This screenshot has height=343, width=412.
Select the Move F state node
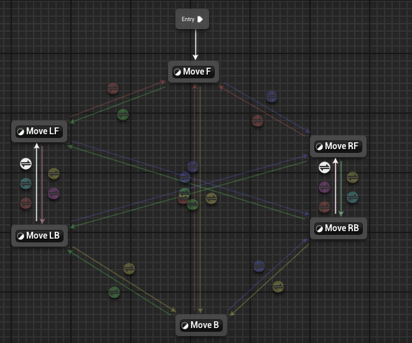click(194, 71)
